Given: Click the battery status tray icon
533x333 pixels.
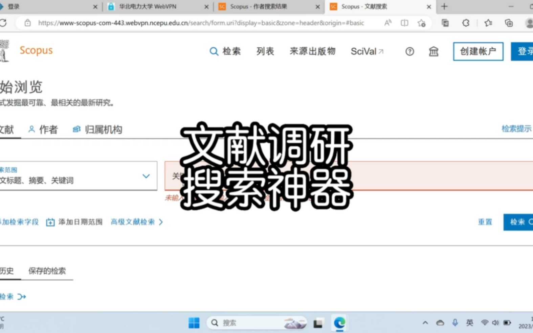Looking at the screenshot, I should pos(507,323).
